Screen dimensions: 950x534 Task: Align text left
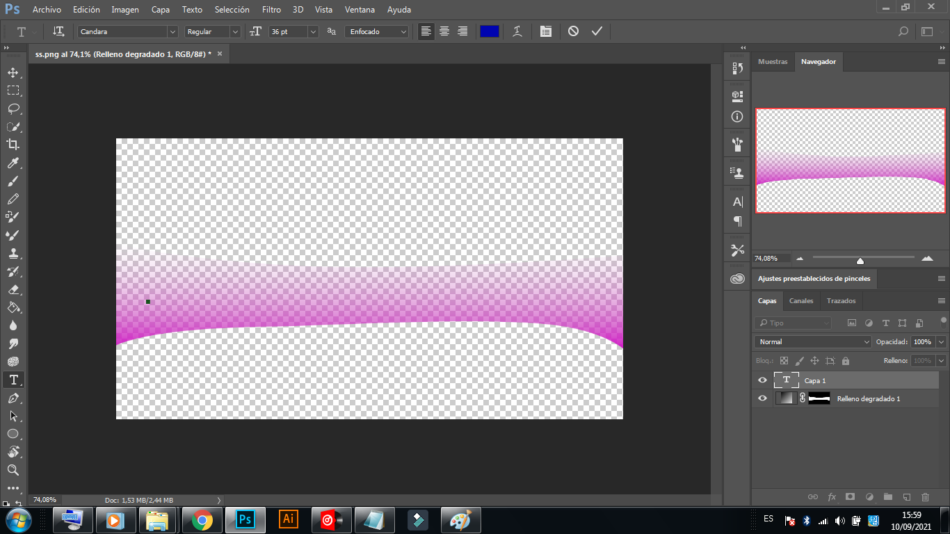tap(426, 31)
